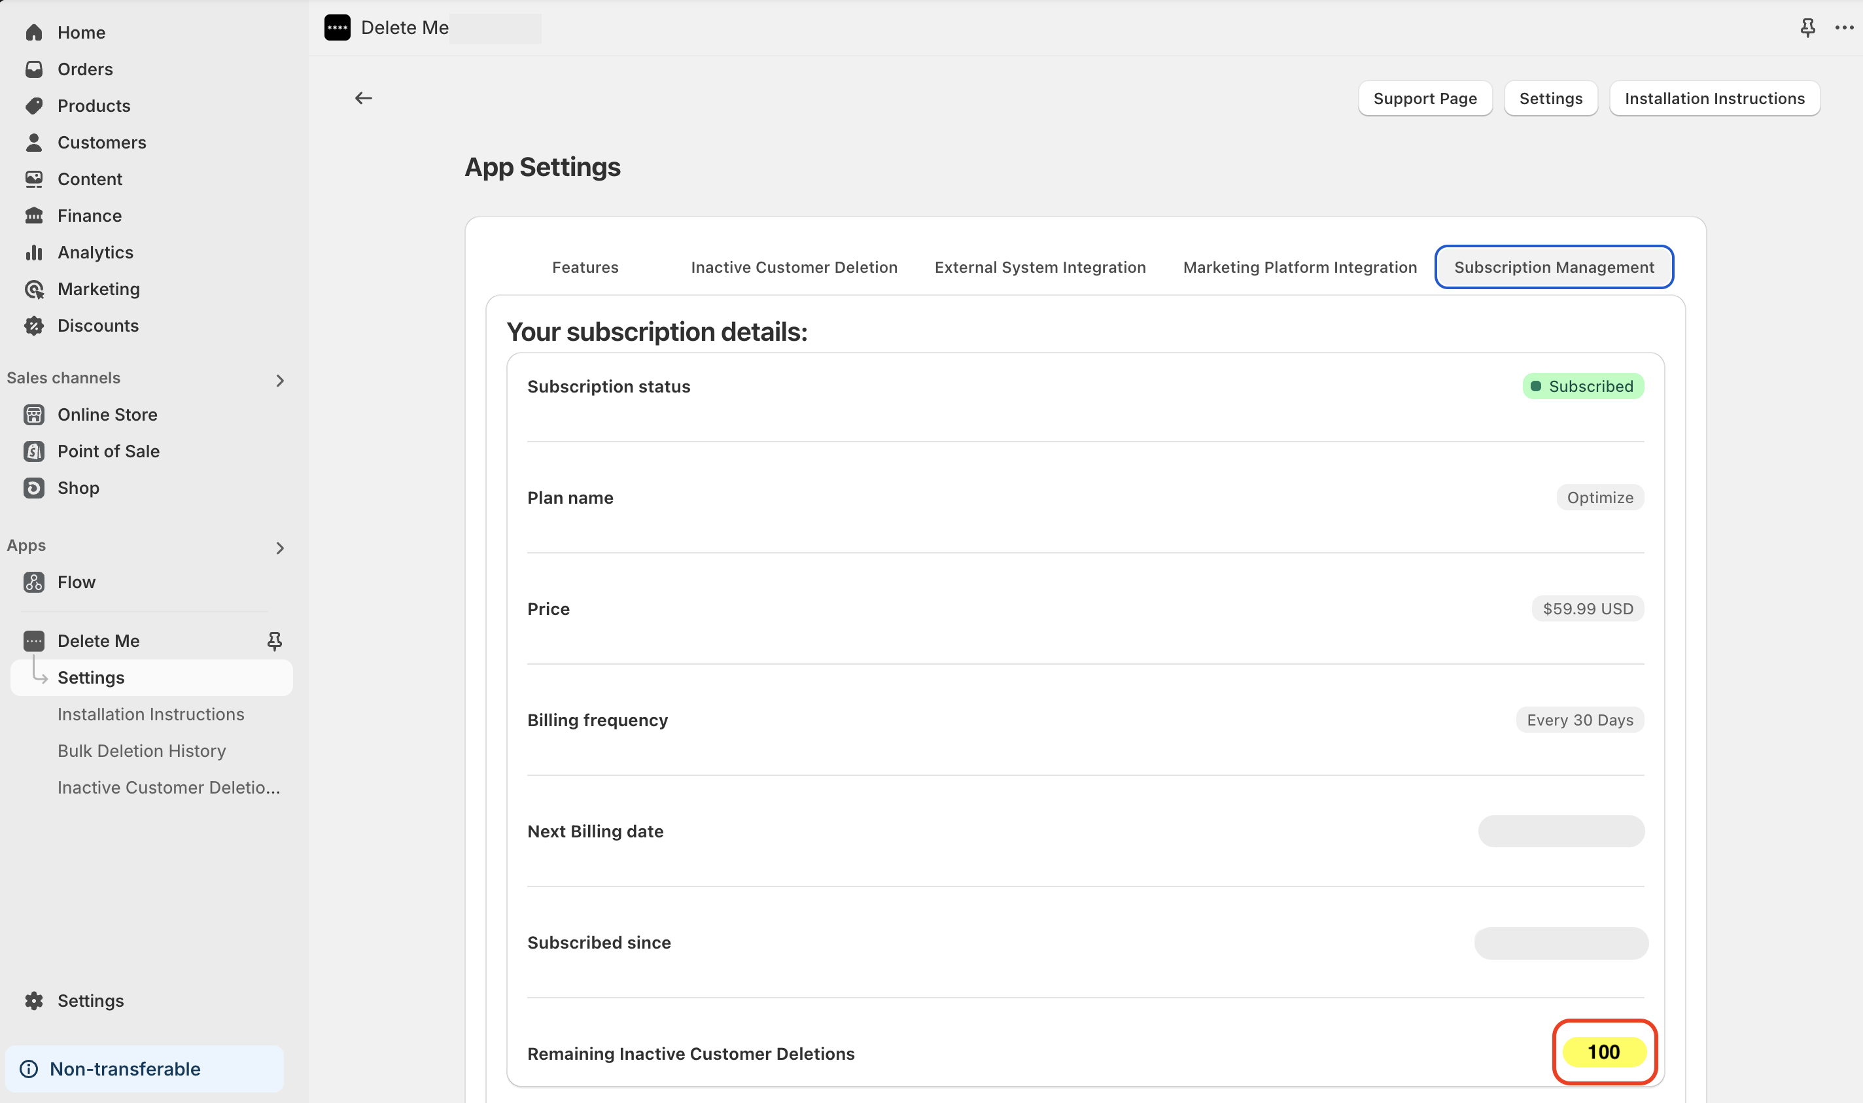
Task: Click the Customers person icon
Action: point(33,142)
